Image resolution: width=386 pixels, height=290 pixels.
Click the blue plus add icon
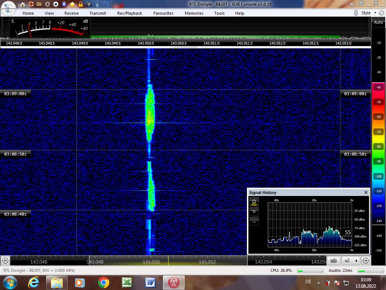click(64, 4)
